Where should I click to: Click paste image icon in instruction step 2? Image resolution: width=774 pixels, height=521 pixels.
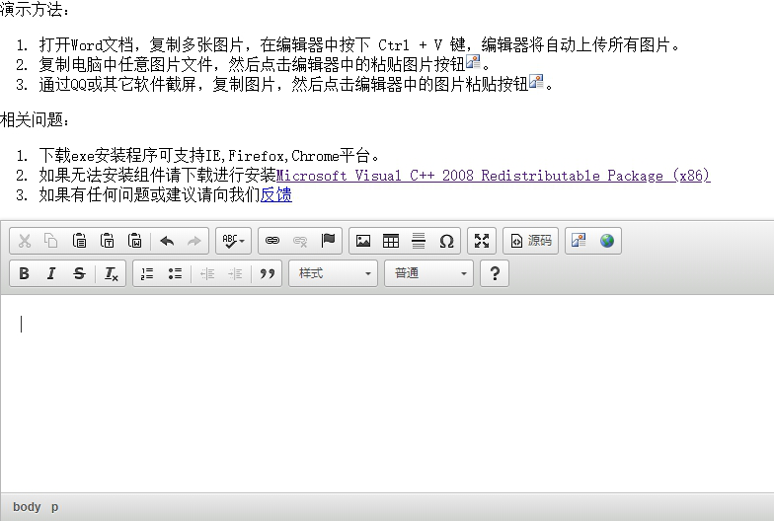[473, 61]
